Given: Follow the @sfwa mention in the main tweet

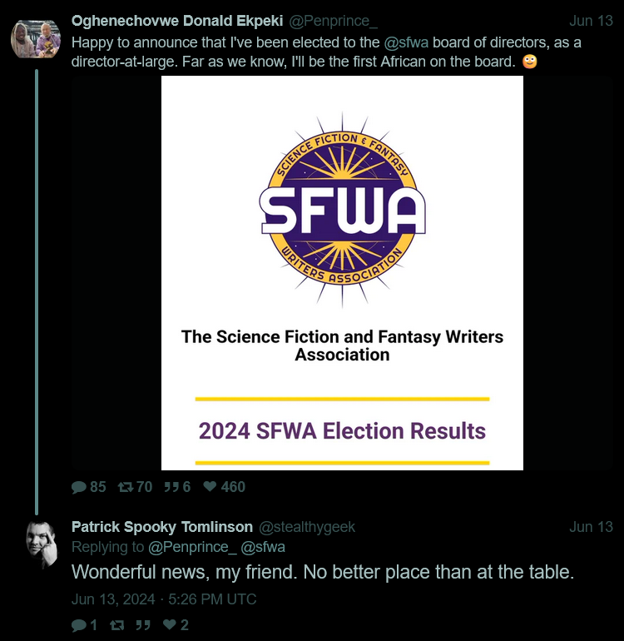Looking at the screenshot, I should coord(406,42).
